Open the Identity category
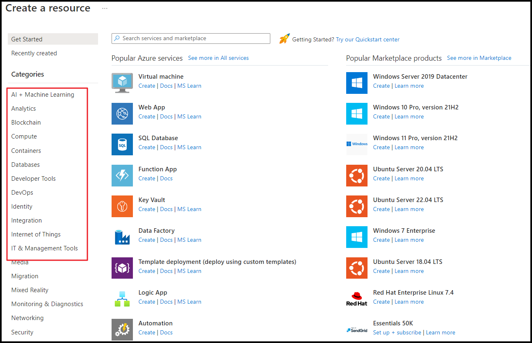 (22, 207)
